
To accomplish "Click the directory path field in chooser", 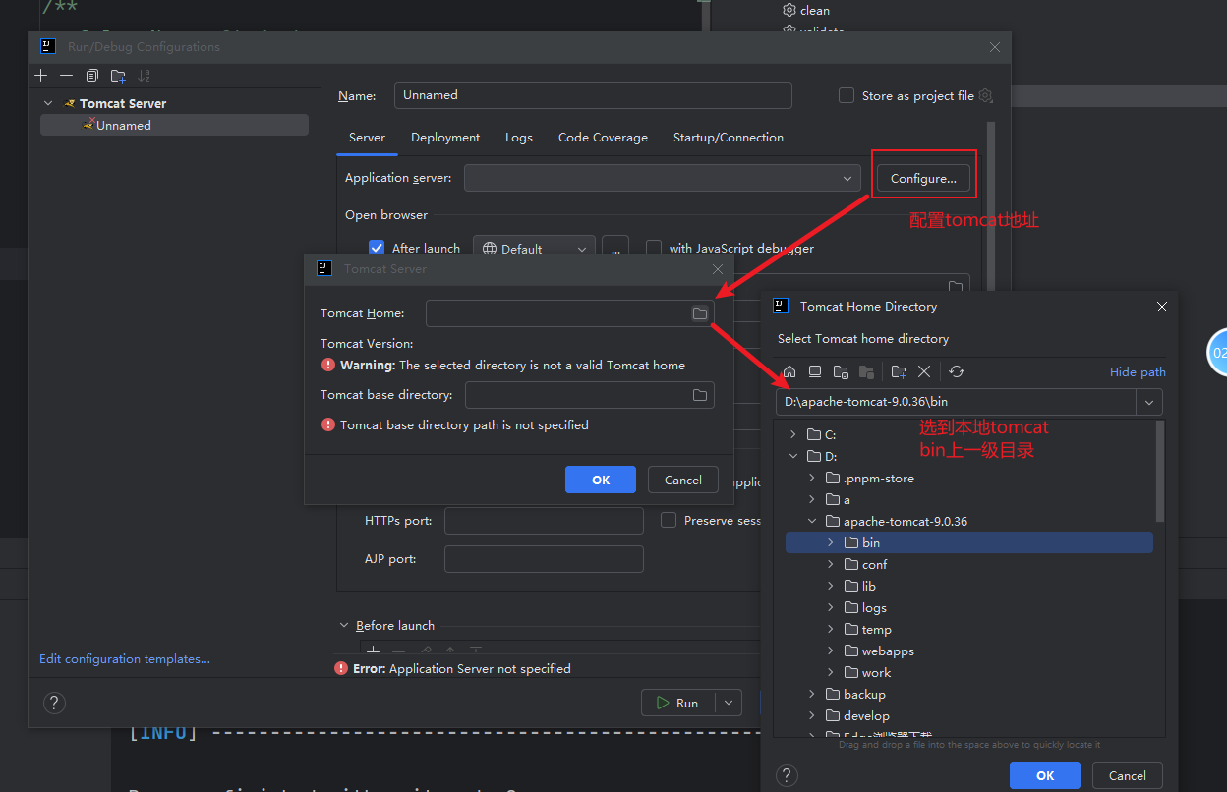I will click(x=956, y=402).
